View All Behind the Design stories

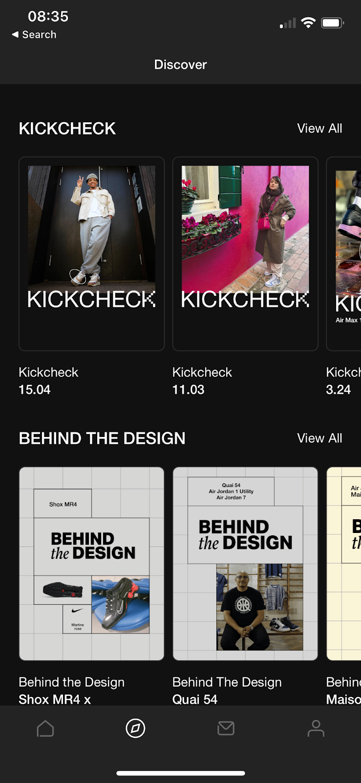319,438
